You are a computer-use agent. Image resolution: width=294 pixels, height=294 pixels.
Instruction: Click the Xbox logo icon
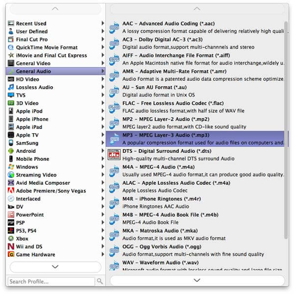coord(11,239)
